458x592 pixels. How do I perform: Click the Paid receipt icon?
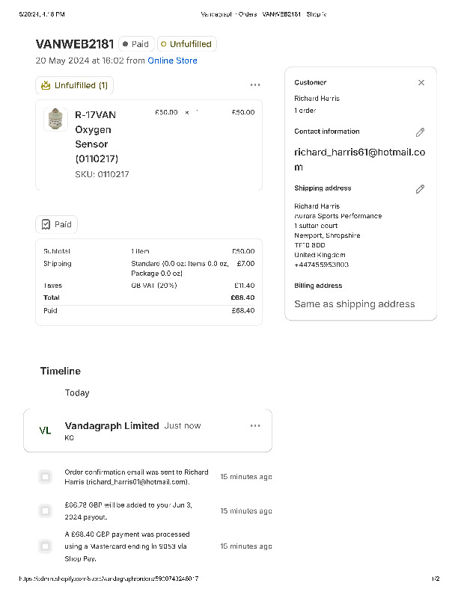point(46,224)
